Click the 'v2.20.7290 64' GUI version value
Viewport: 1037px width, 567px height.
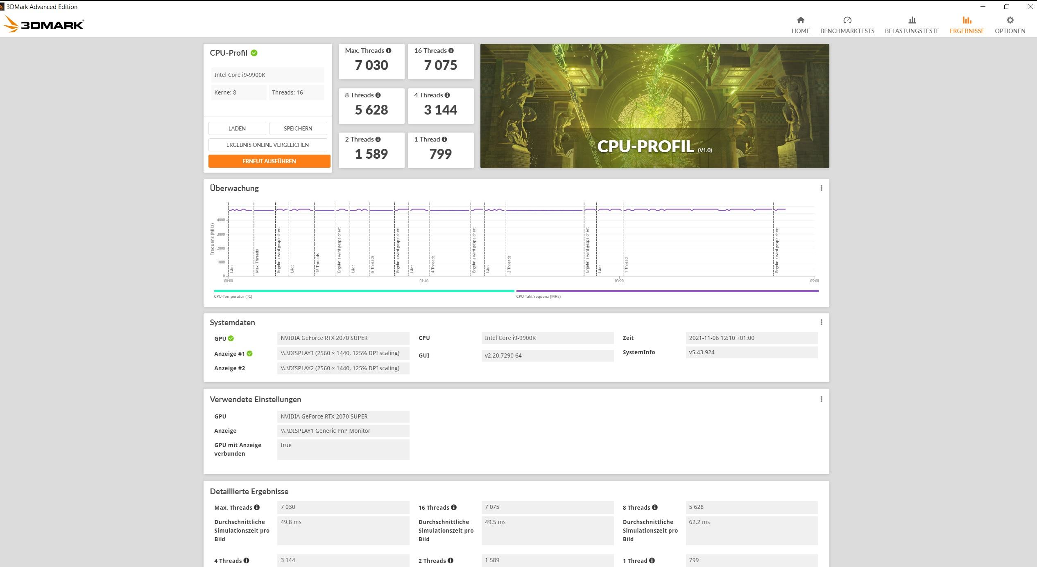pyautogui.click(x=548, y=355)
